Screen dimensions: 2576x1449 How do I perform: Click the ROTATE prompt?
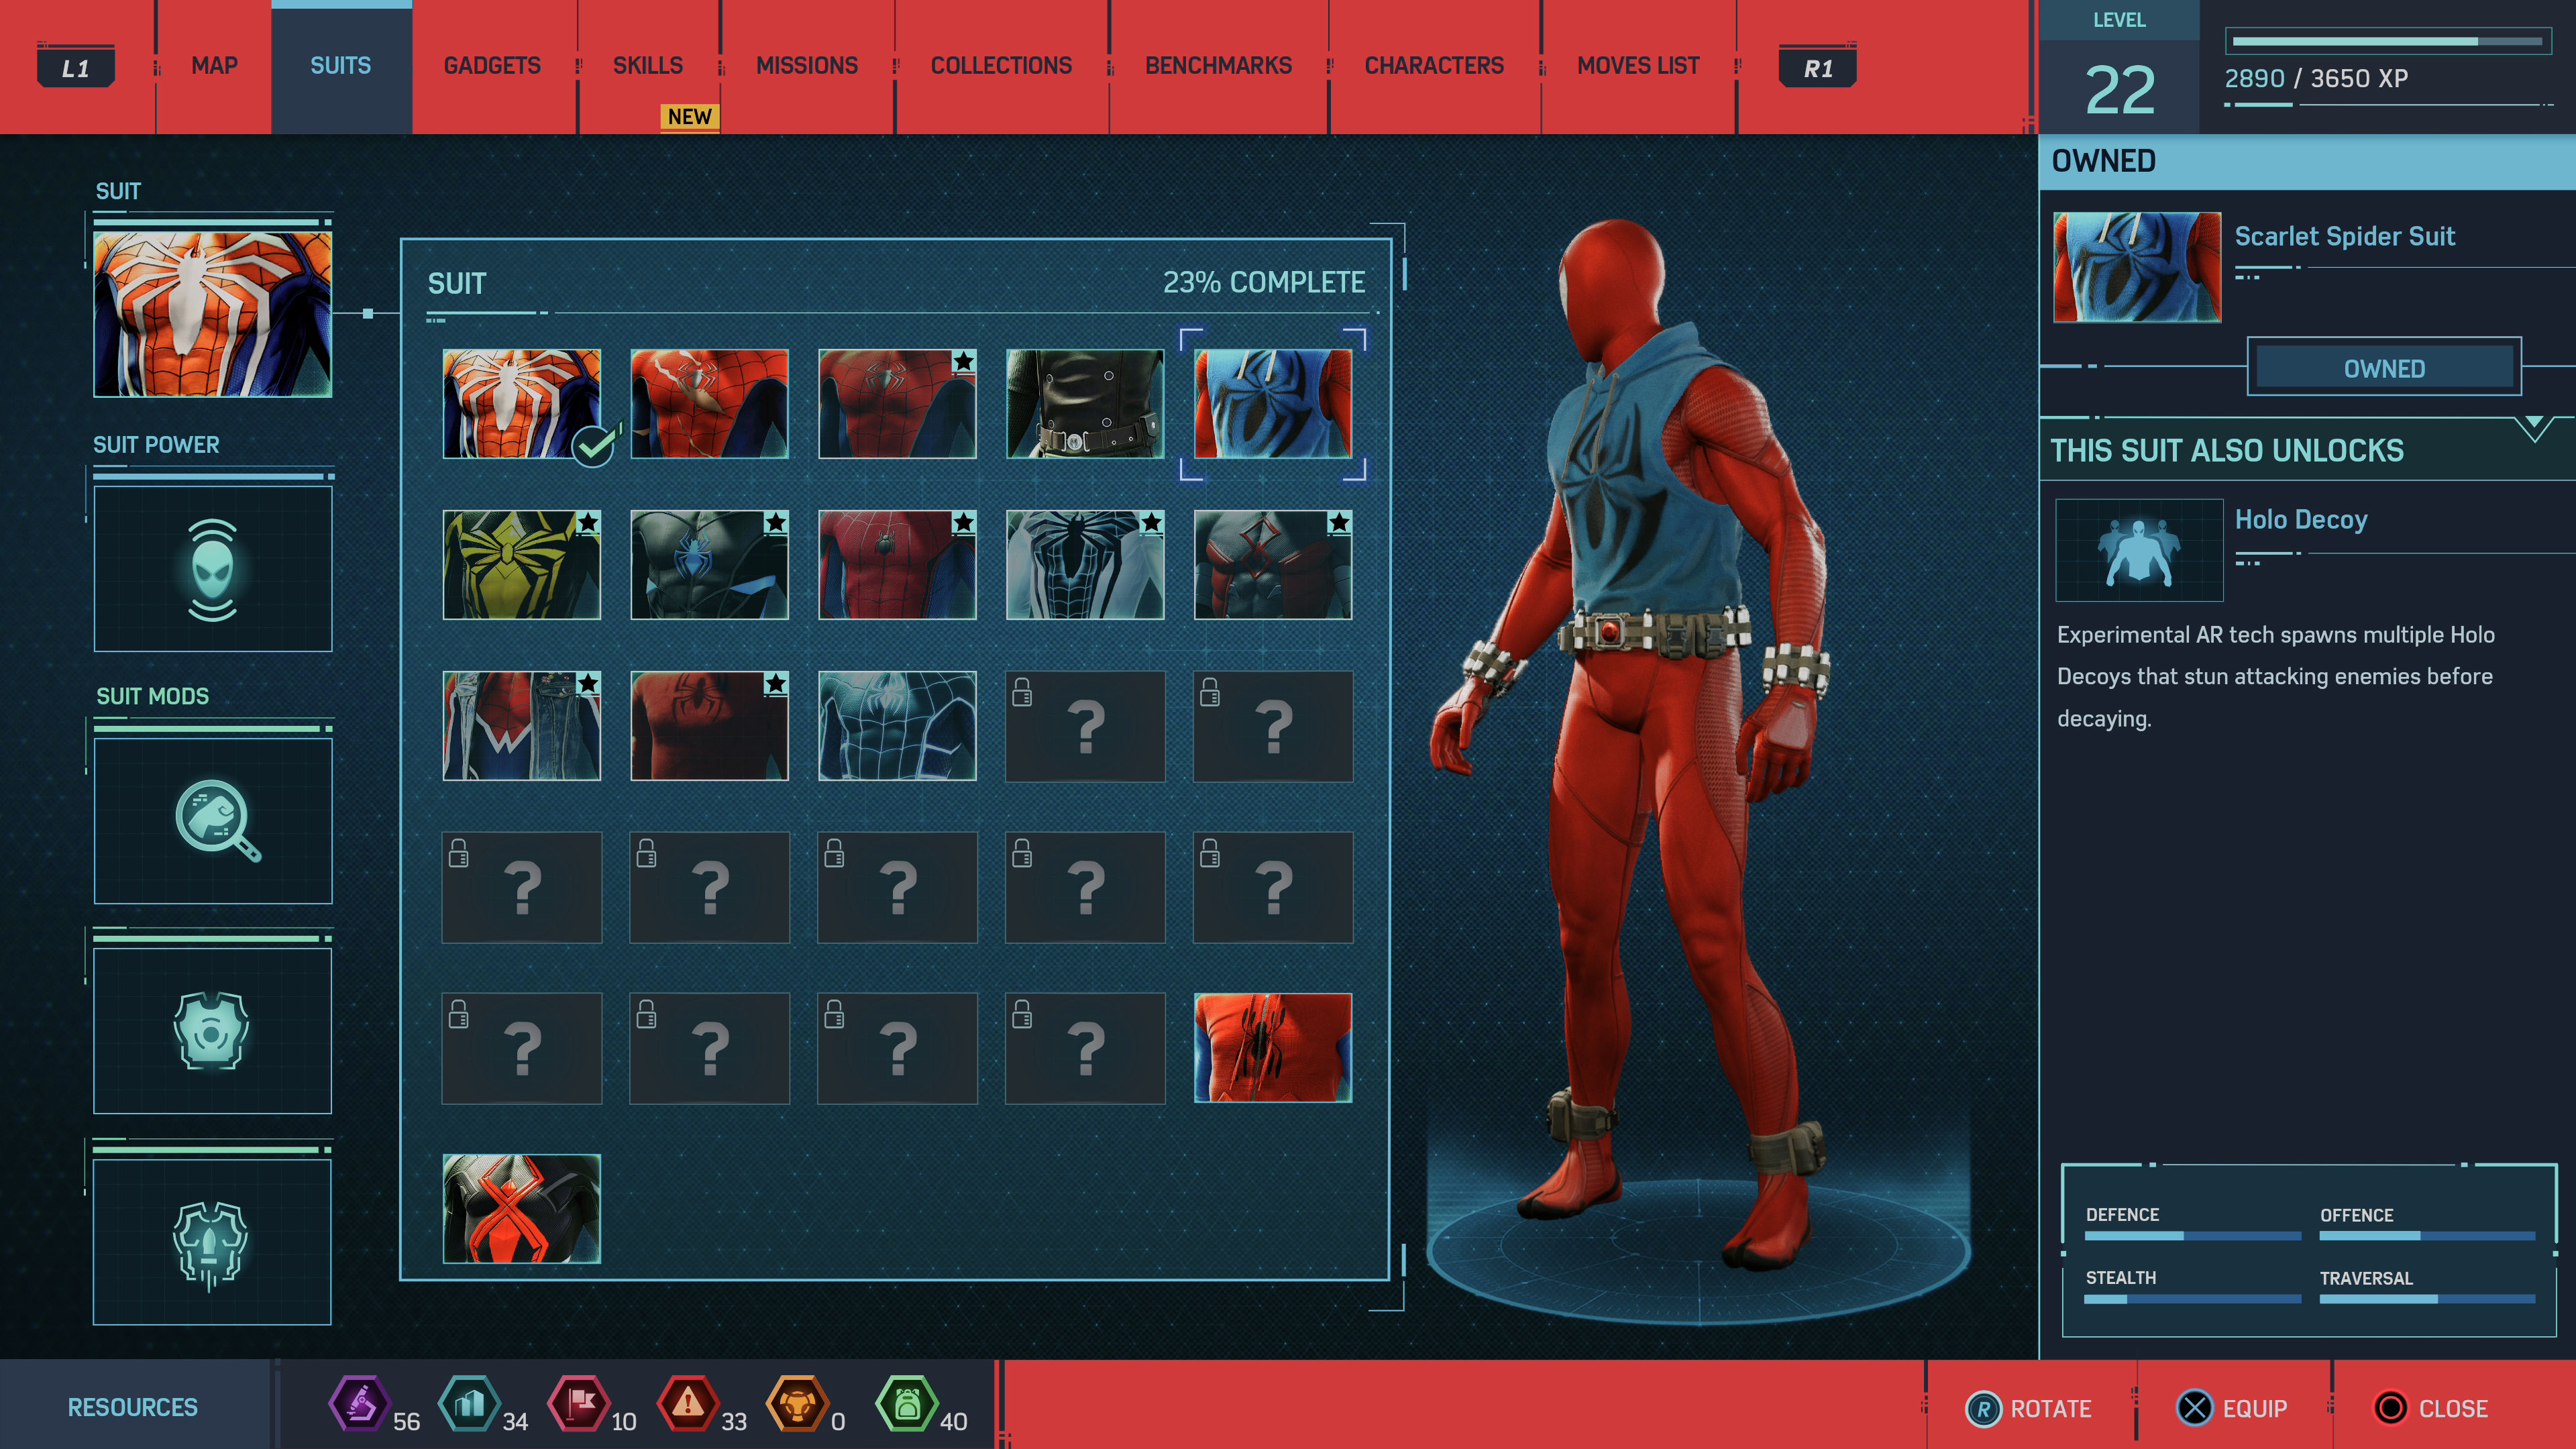(x=2029, y=1408)
